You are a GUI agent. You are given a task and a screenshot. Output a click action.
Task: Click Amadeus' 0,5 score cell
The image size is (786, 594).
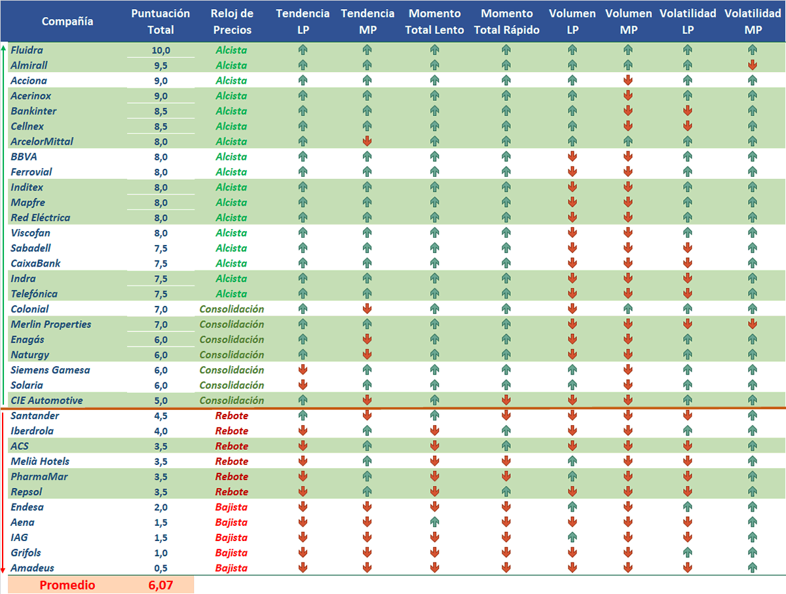tap(161, 568)
